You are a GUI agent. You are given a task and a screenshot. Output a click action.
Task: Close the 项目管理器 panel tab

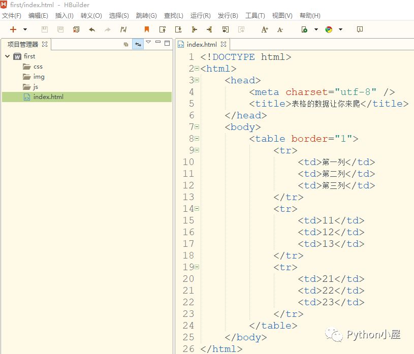click(45, 44)
